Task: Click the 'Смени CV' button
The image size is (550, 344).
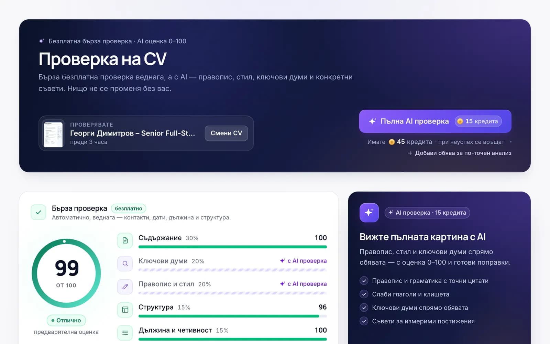Action: [226, 133]
